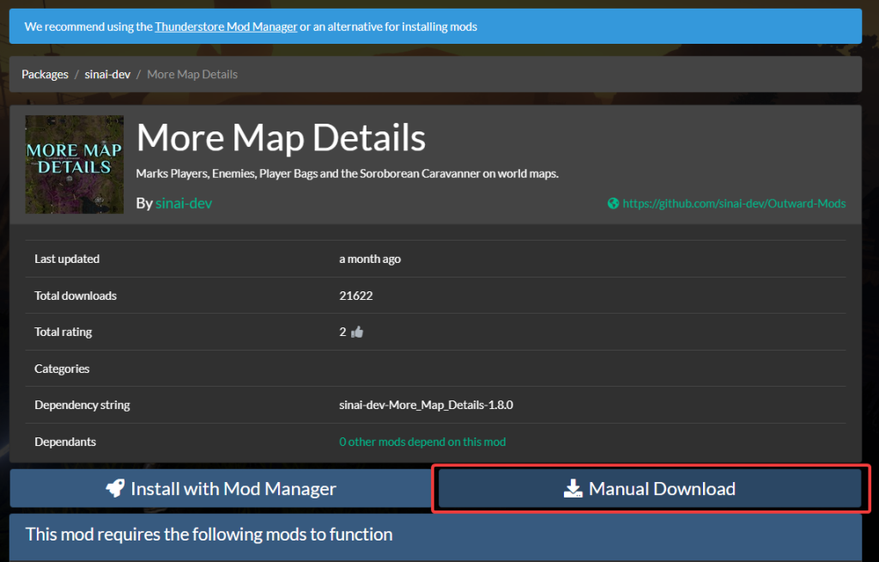Click the rocket icon on Install button
Screen dimensions: 879x562
click(116, 488)
